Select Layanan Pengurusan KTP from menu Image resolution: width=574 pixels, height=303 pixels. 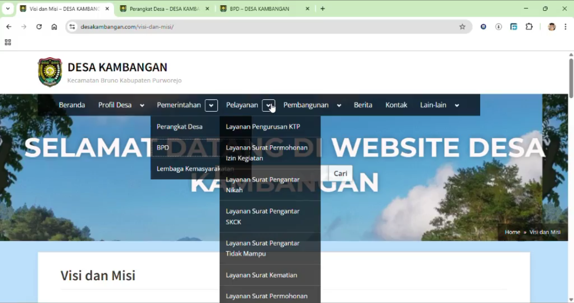263,127
